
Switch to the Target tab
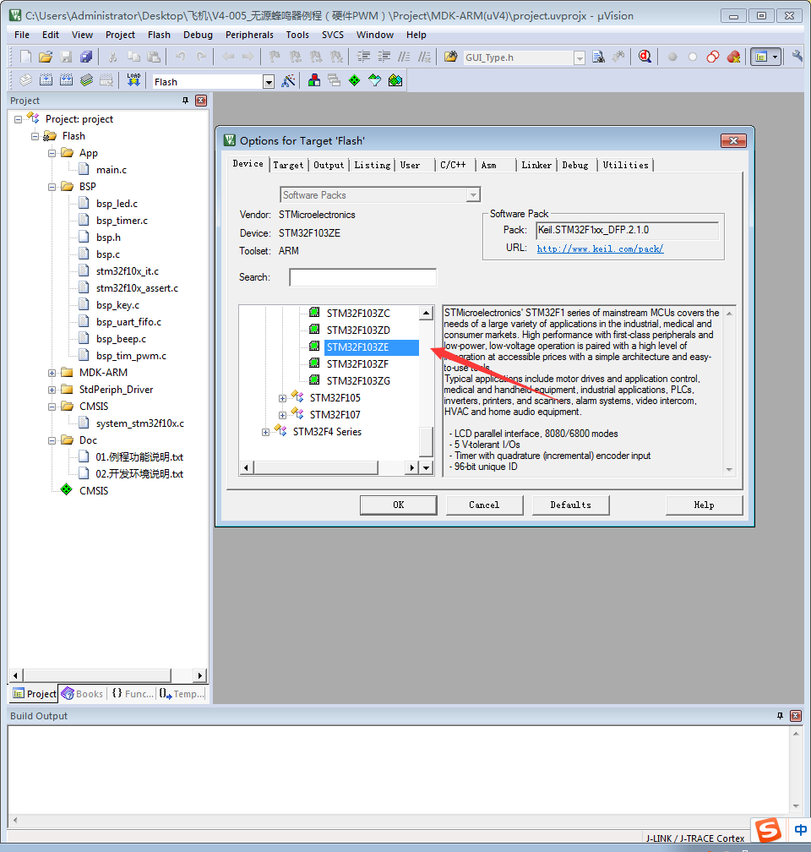pyautogui.click(x=288, y=165)
